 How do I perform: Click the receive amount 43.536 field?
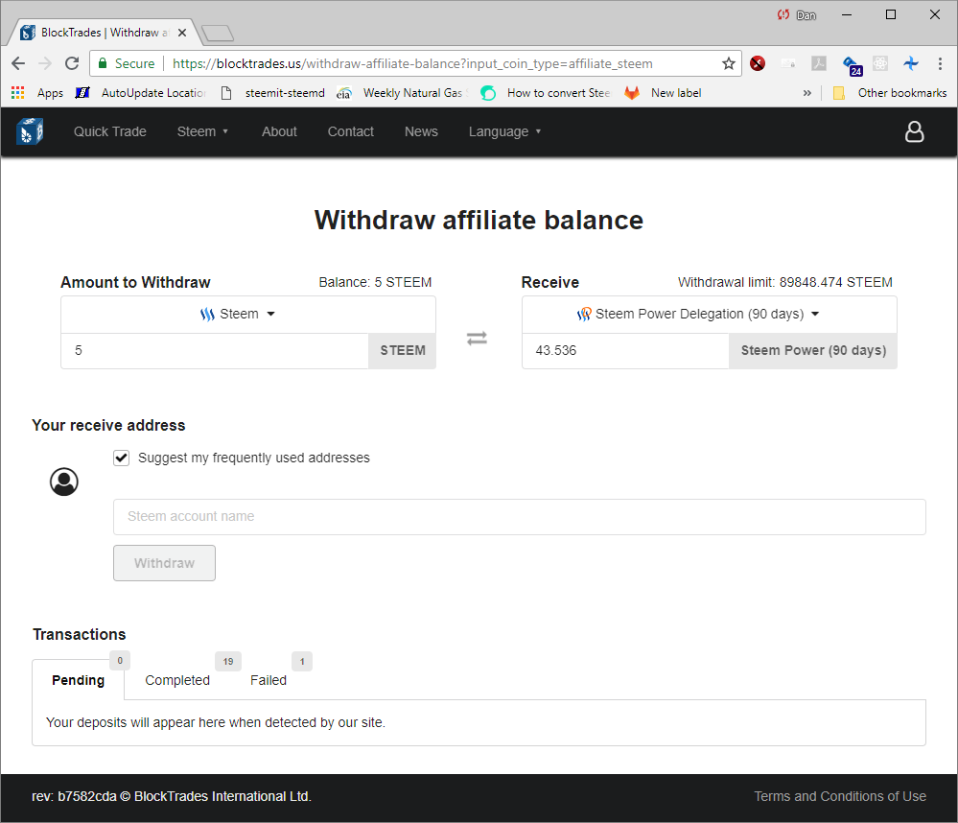click(x=625, y=351)
